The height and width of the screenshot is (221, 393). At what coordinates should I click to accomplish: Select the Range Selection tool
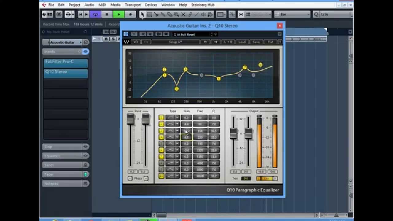[x=150, y=14]
